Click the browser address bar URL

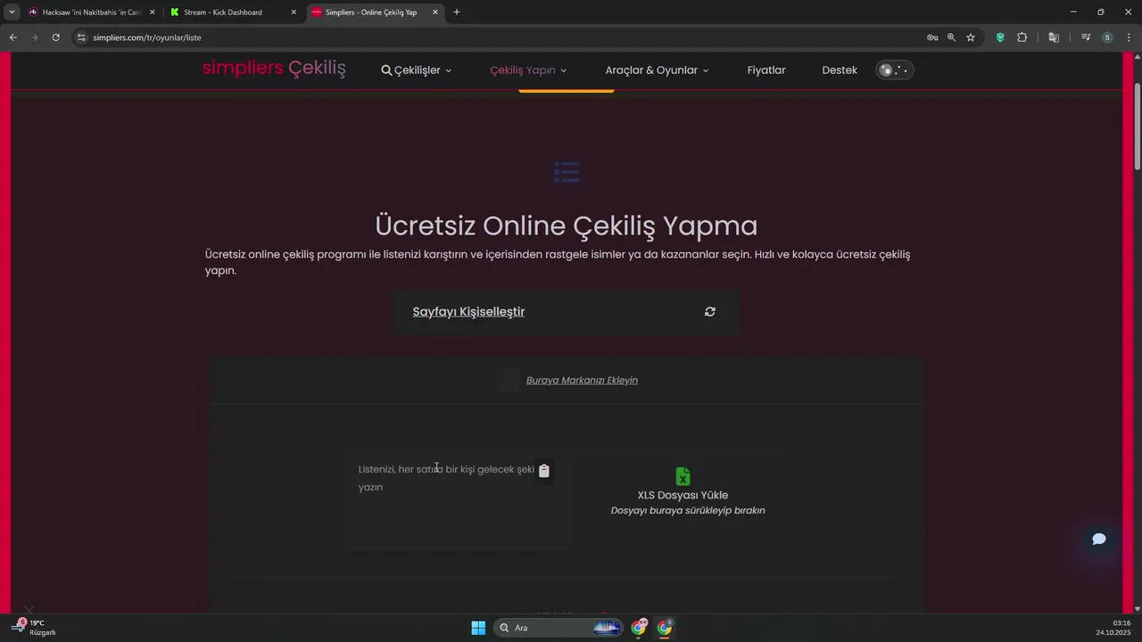point(147,37)
